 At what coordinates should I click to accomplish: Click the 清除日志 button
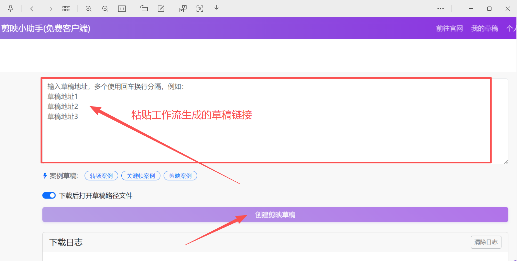(486, 242)
